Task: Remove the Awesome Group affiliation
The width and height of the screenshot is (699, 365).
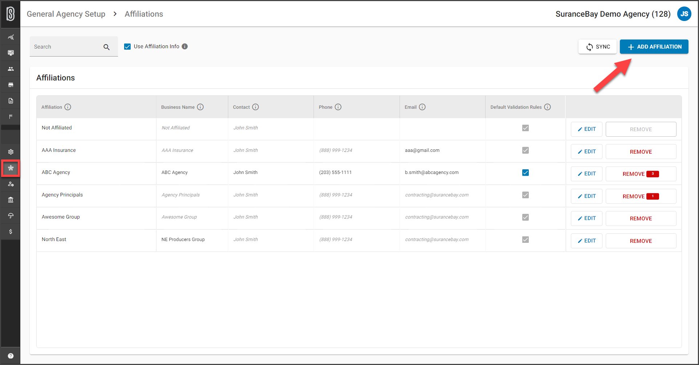Action: point(641,218)
